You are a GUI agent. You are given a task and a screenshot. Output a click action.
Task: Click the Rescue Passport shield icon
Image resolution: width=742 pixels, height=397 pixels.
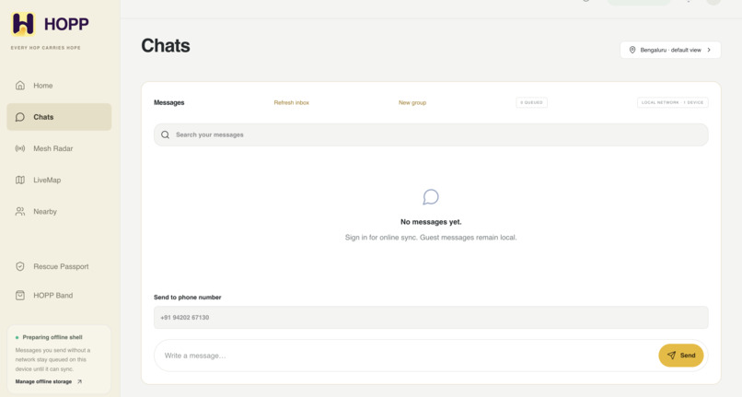coord(20,266)
